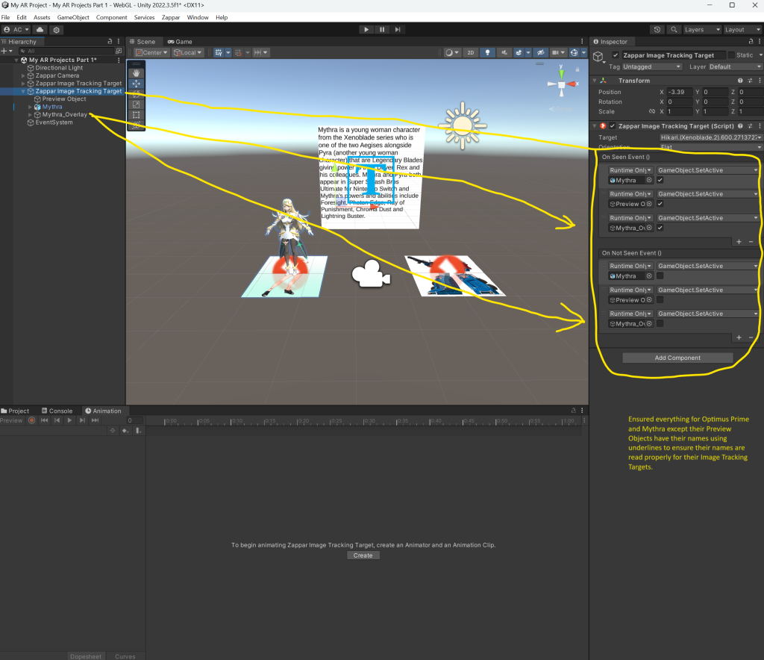Open the Undo History icon
The image size is (764, 660).
657,29
